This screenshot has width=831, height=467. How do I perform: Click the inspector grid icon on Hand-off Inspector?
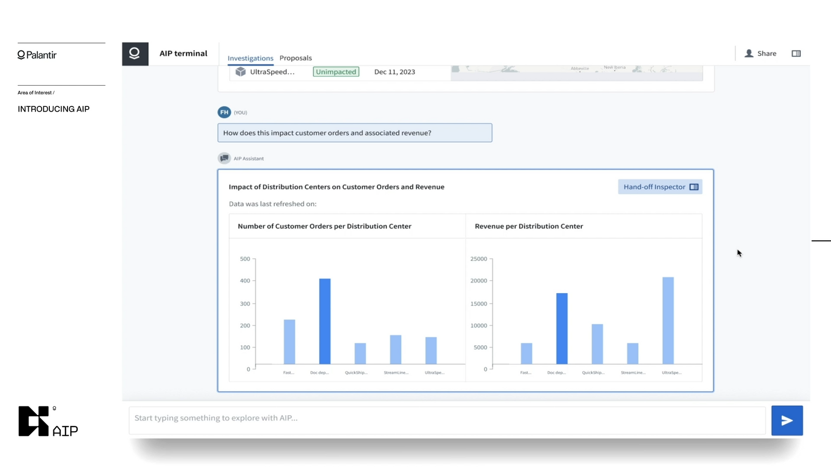click(694, 186)
